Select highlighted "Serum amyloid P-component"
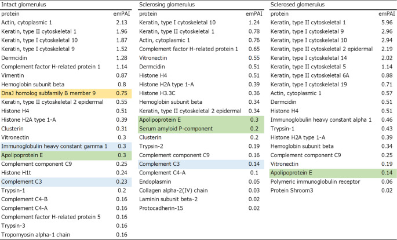Image resolution: width=397 pixels, height=240 pixels. coord(176,129)
